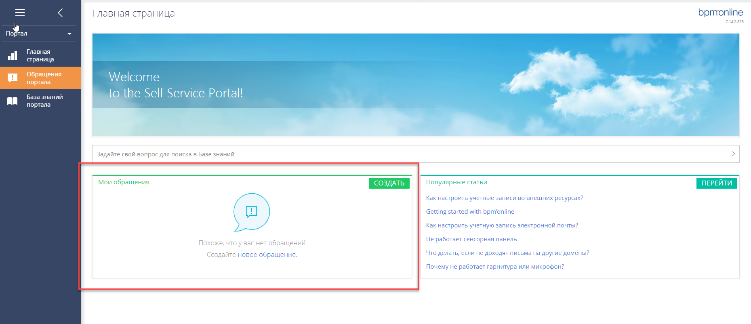Collapse the sidebar with the left arrow
The image size is (751, 324).
(x=60, y=13)
